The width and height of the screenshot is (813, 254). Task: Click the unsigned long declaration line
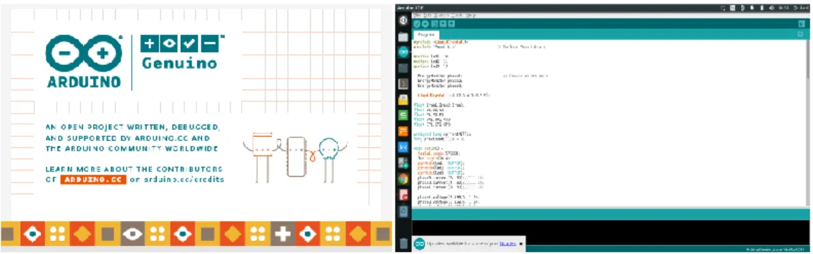tap(442, 134)
